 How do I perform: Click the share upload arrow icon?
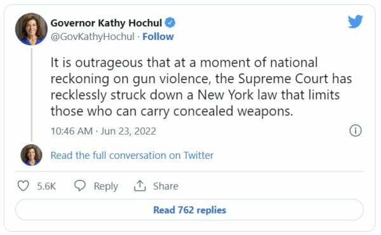pyautogui.click(x=140, y=185)
